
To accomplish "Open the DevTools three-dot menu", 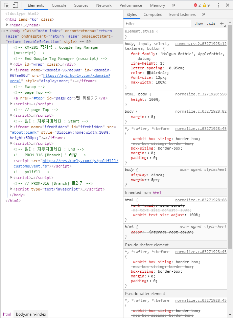I will tap(218, 5).
